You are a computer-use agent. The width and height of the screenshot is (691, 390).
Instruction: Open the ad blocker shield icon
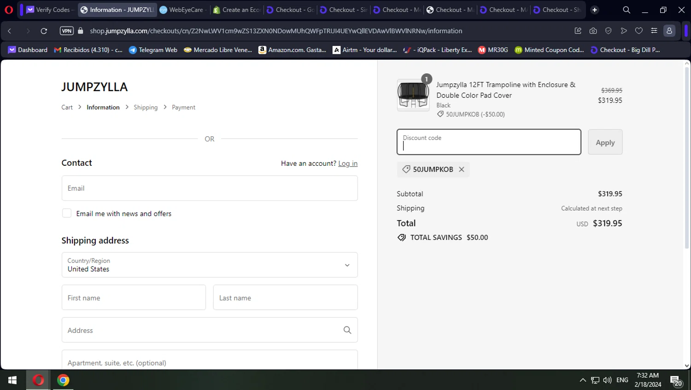pyautogui.click(x=608, y=31)
